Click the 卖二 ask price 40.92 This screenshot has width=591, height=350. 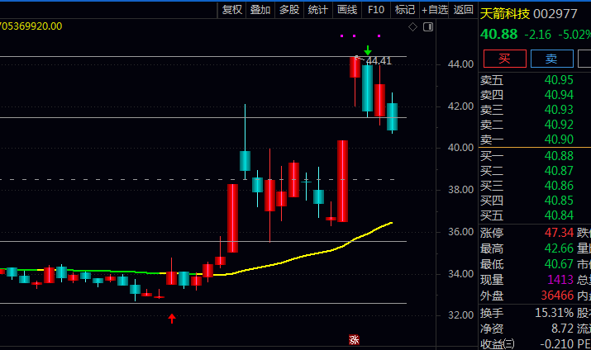[x=559, y=125]
